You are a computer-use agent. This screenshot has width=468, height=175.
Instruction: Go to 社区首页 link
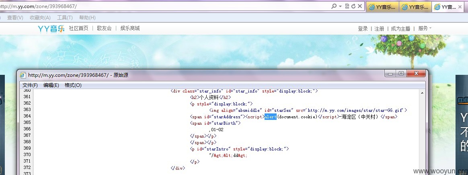78,29
